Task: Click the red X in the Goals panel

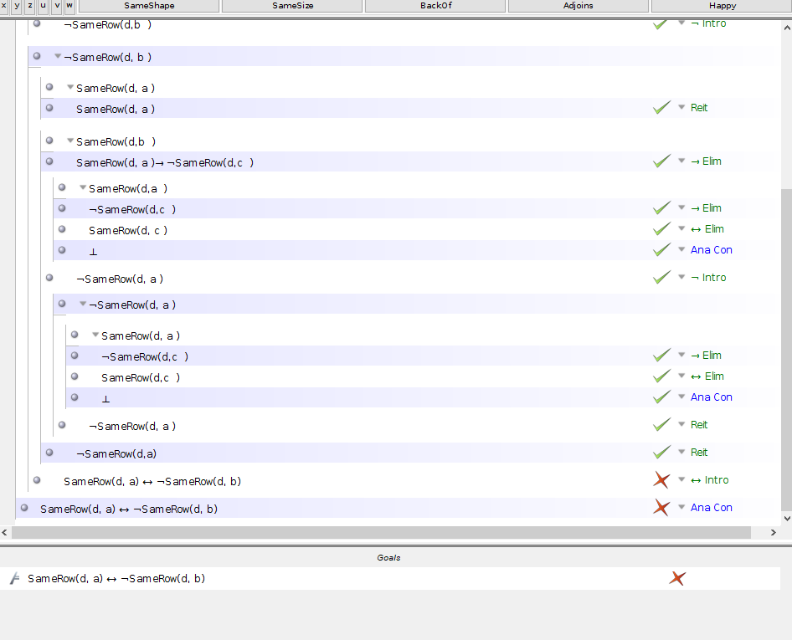Action: 677,578
